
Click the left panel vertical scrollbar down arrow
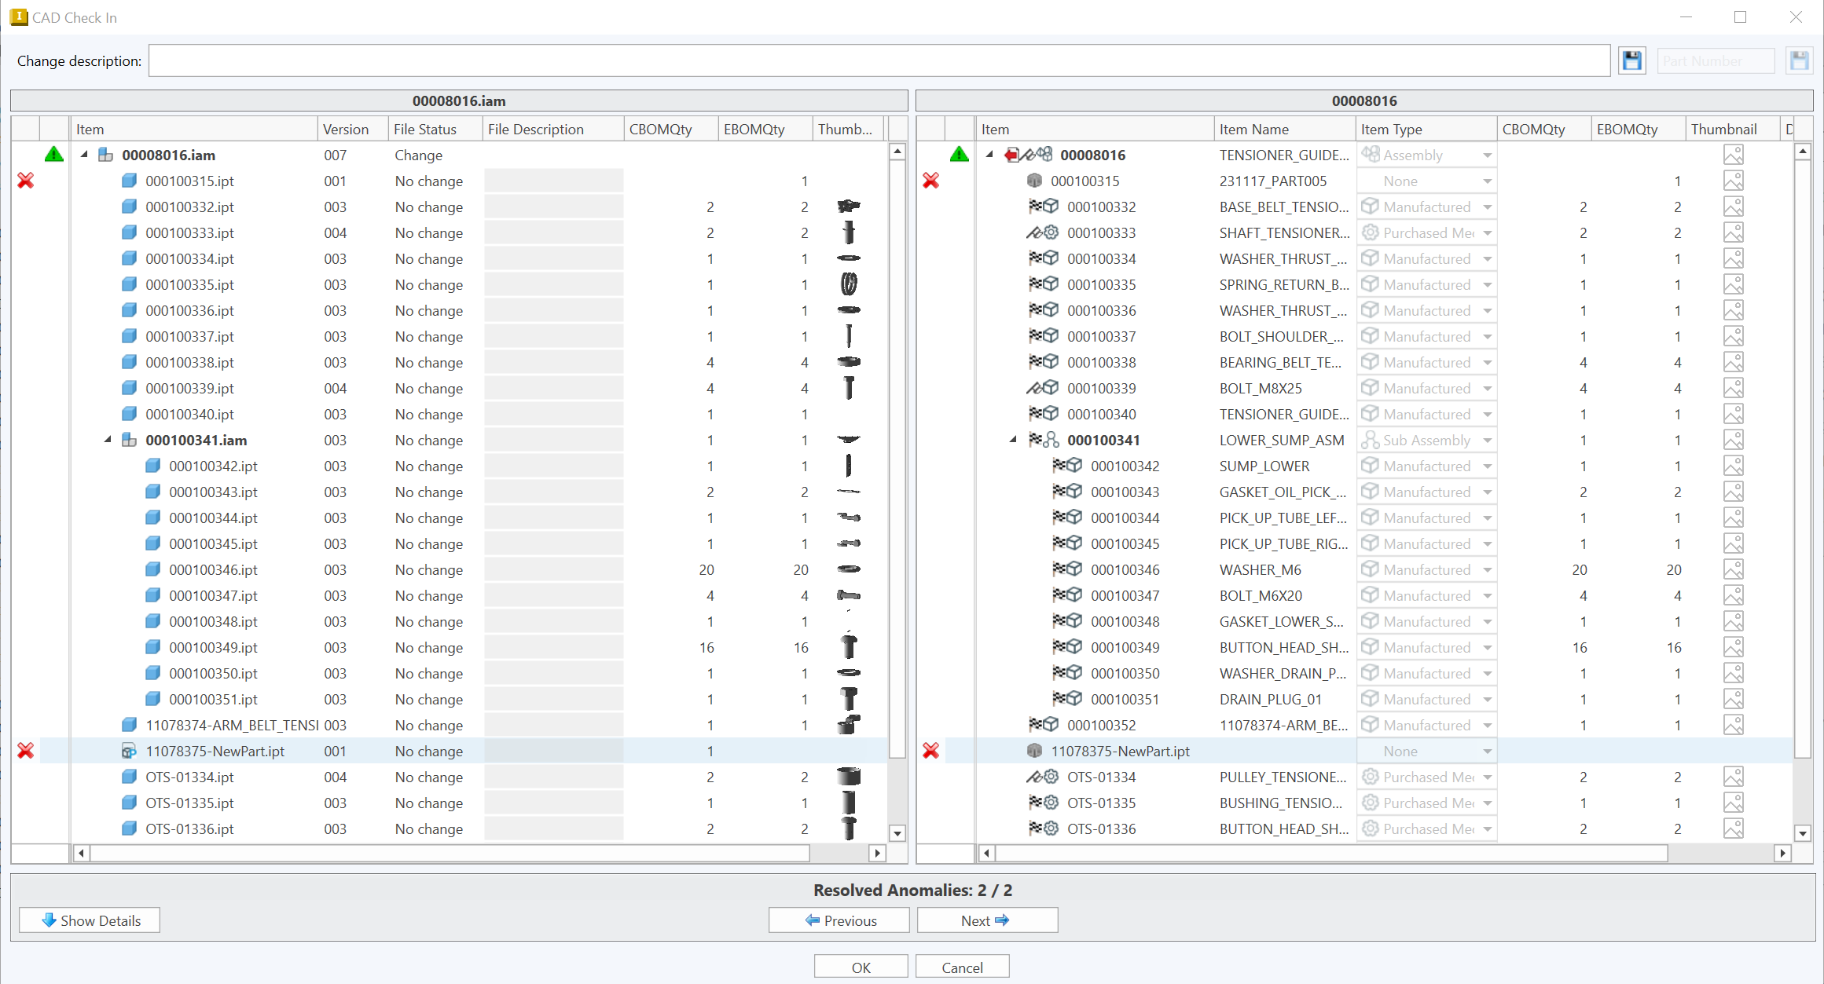click(x=897, y=832)
